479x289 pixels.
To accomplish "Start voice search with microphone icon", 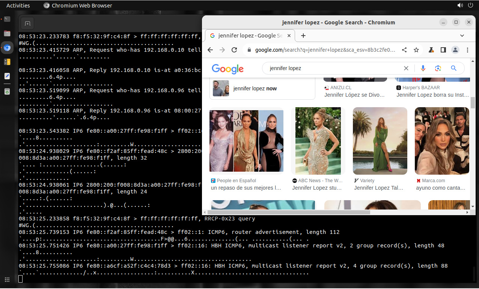I will click(423, 68).
